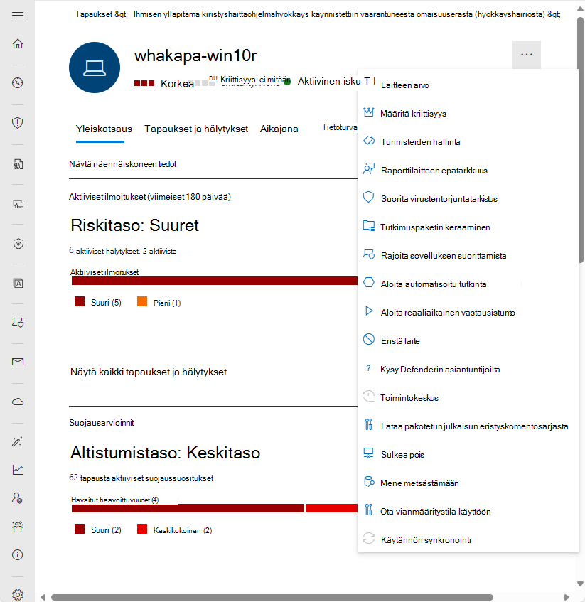
Task: Open the Home icon in sidebar
Action: click(x=18, y=43)
